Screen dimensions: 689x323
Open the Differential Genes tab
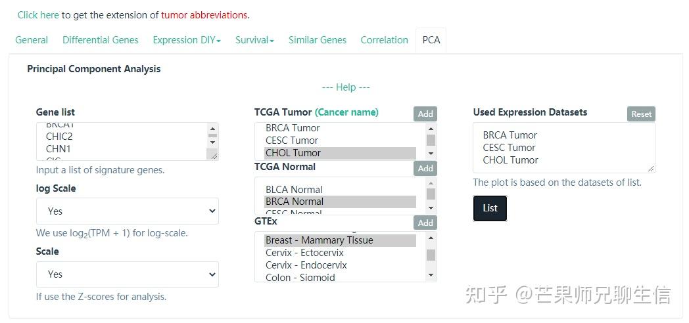tap(101, 40)
